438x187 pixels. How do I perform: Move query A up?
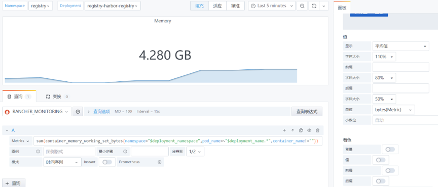(293, 130)
